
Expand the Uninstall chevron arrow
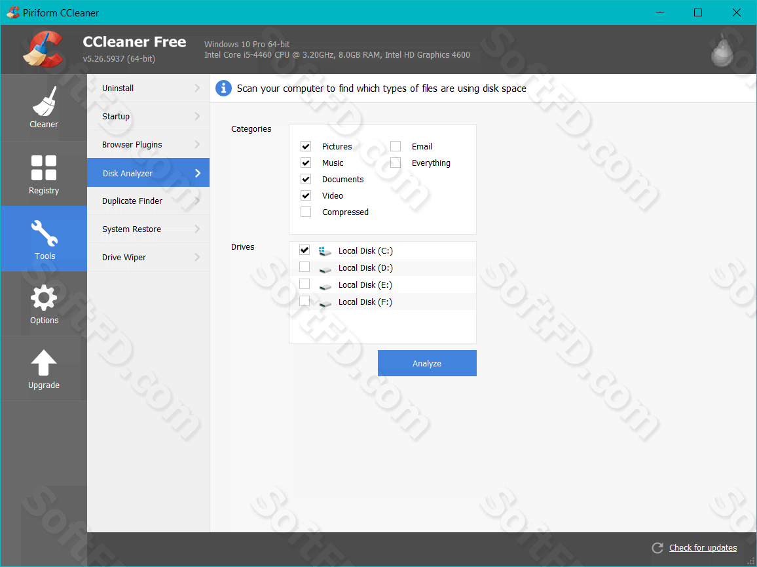tap(197, 88)
